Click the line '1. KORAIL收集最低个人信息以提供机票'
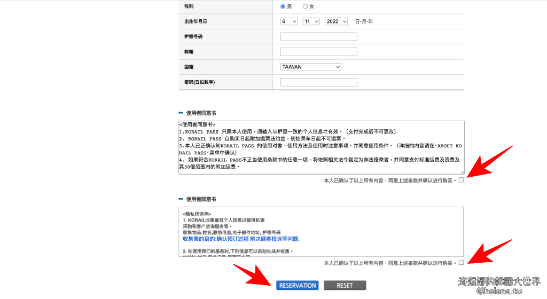The image size is (547, 299). pos(224,220)
